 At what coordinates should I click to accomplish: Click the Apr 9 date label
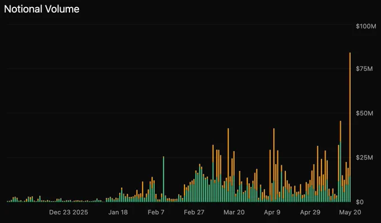[272, 212]
